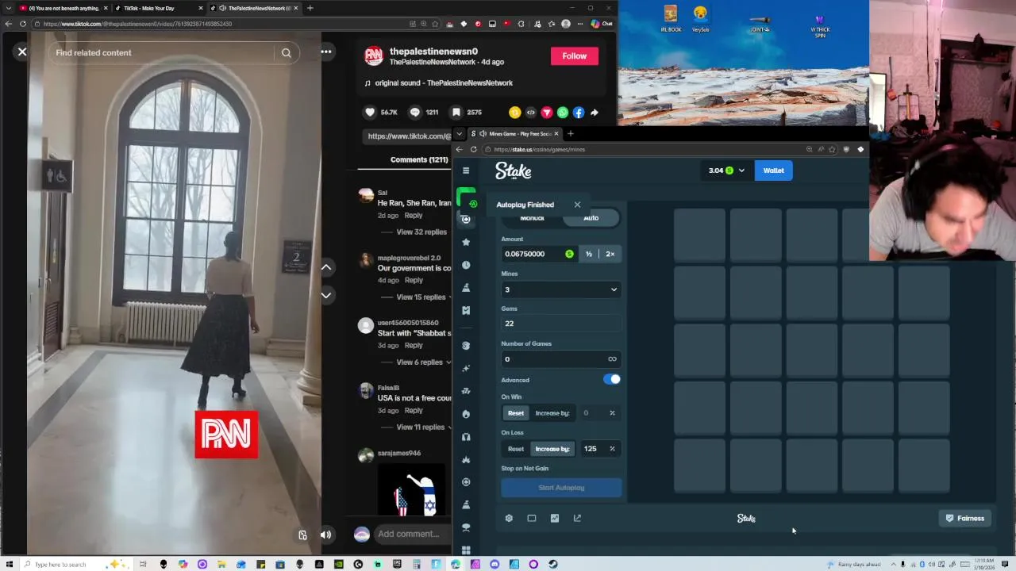Click the TikTok search magnifier icon
This screenshot has width=1016, height=571.
pos(287,53)
